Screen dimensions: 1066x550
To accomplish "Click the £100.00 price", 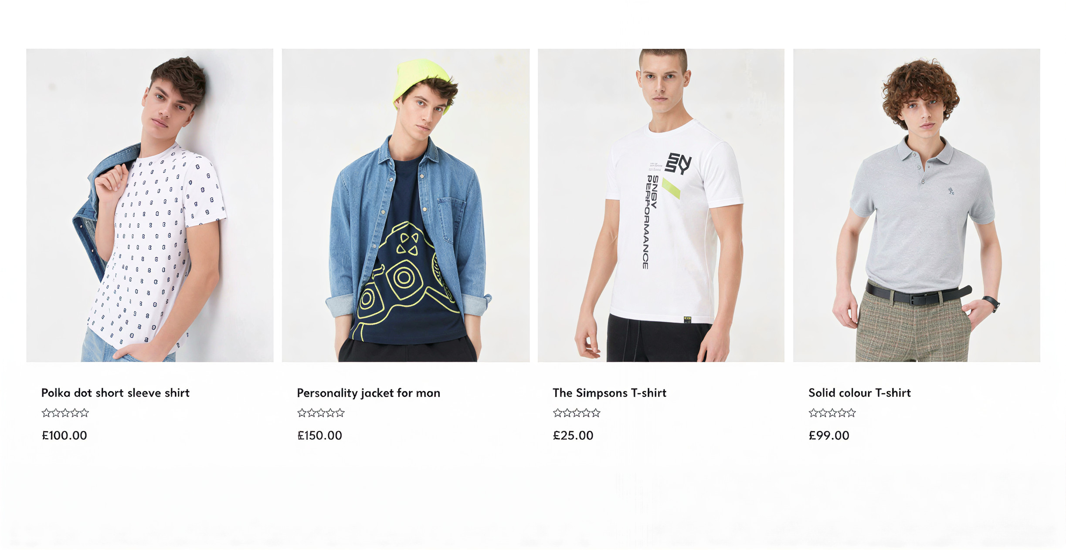I will click(65, 436).
